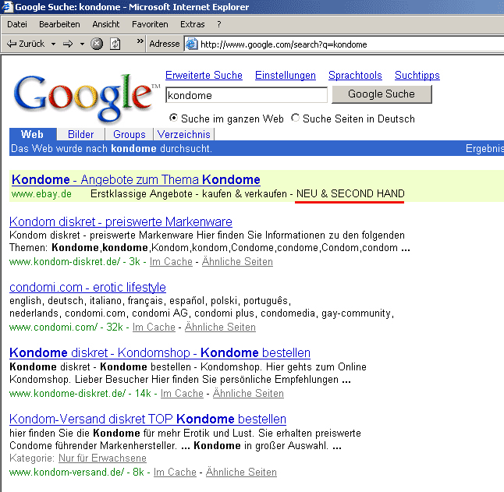
Task: Open Im Cache for kondom-versand.de
Action: [x=175, y=472]
